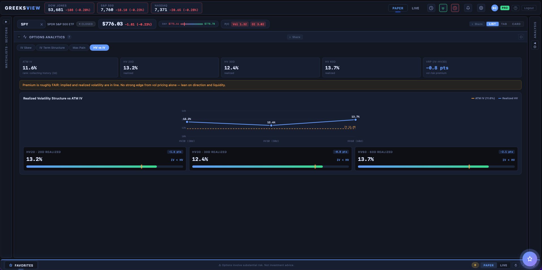
Task: Click the VRP -0.8 pts stat card
Action: tap(472, 67)
